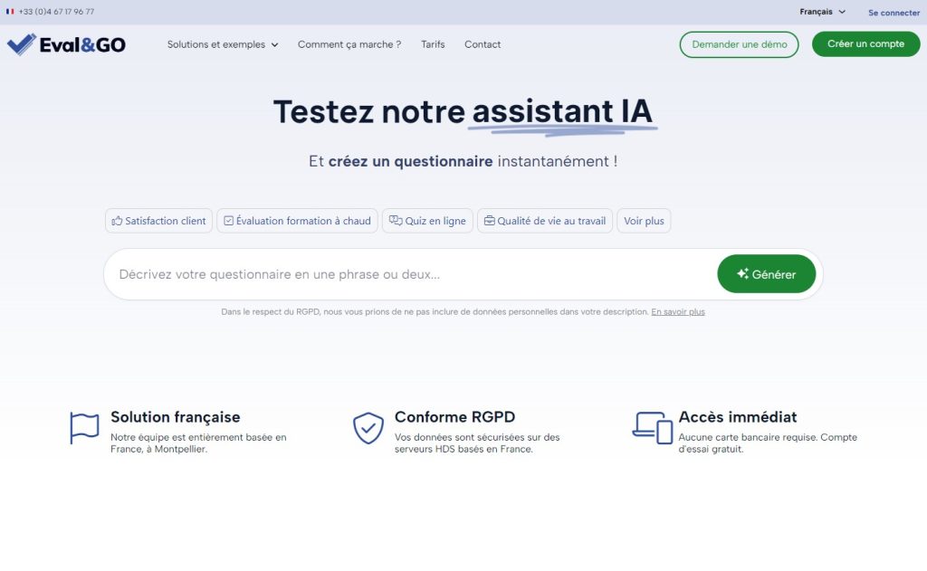Navigate to the Contact page
The height and width of the screenshot is (571, 927).
point(483,44)
